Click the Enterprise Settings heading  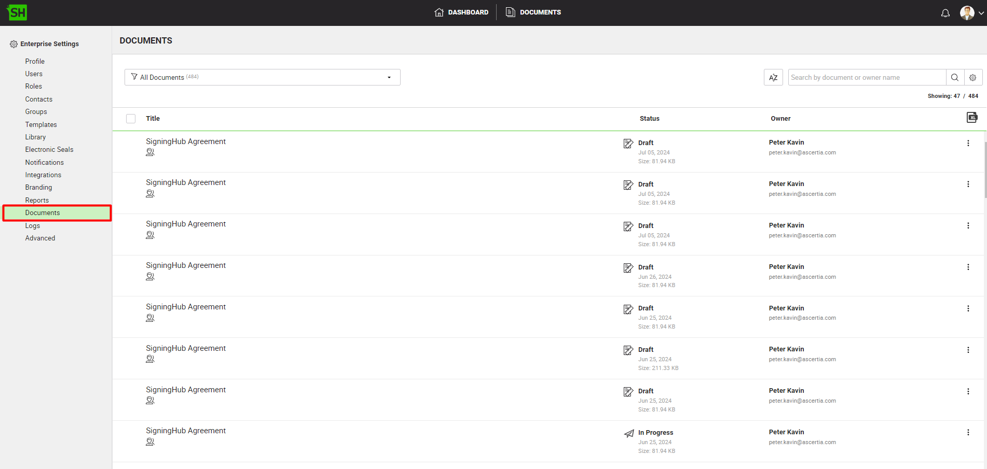[49, 44]
